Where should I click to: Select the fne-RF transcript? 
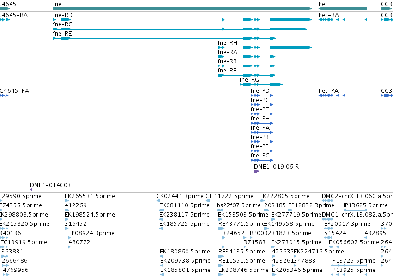pyautogui.click(x=247, y=75)
